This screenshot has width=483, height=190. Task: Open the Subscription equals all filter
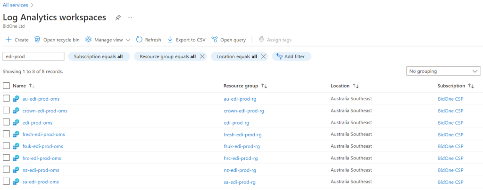(x=99, y=56)
